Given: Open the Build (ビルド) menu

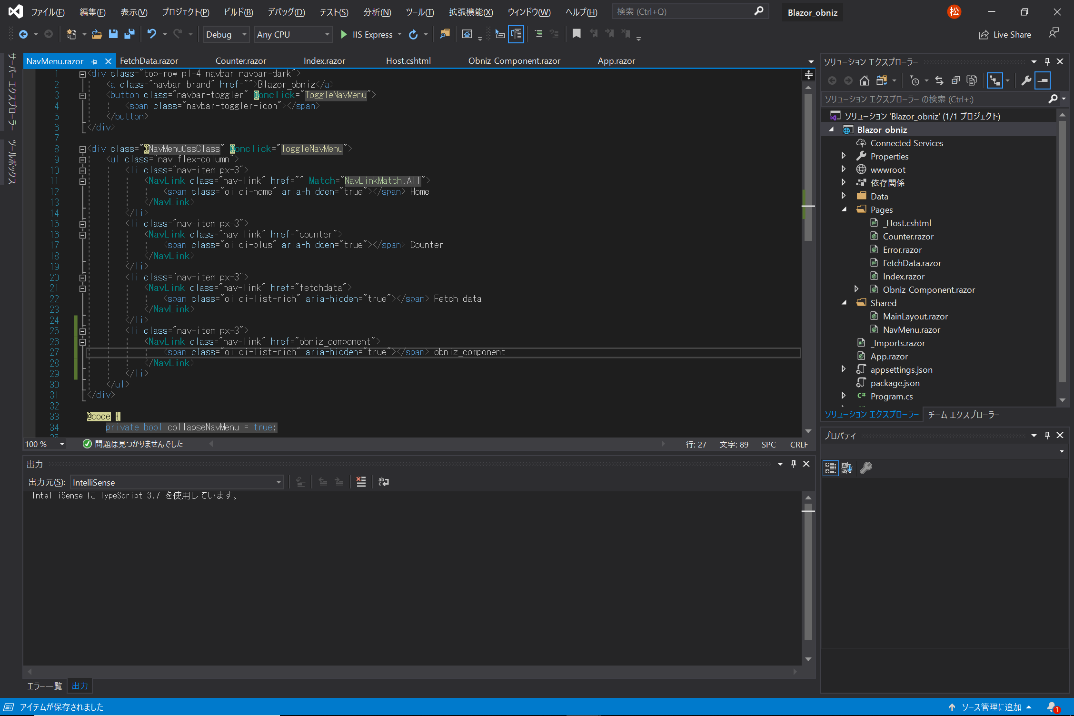Looking at the screenshot, I should (238, 12).
